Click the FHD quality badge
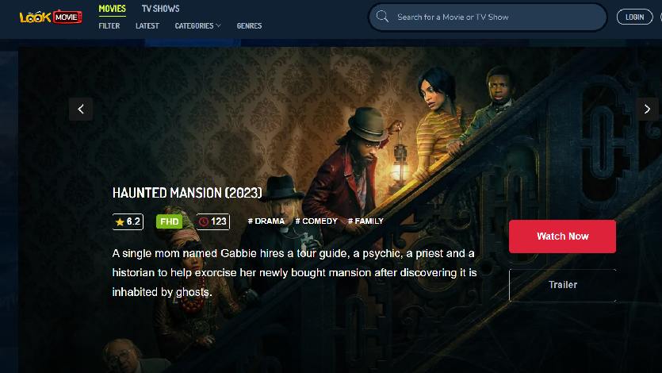The height and width of the screenshot is (373, 662). pyautogui.click(x=169, y=221)
